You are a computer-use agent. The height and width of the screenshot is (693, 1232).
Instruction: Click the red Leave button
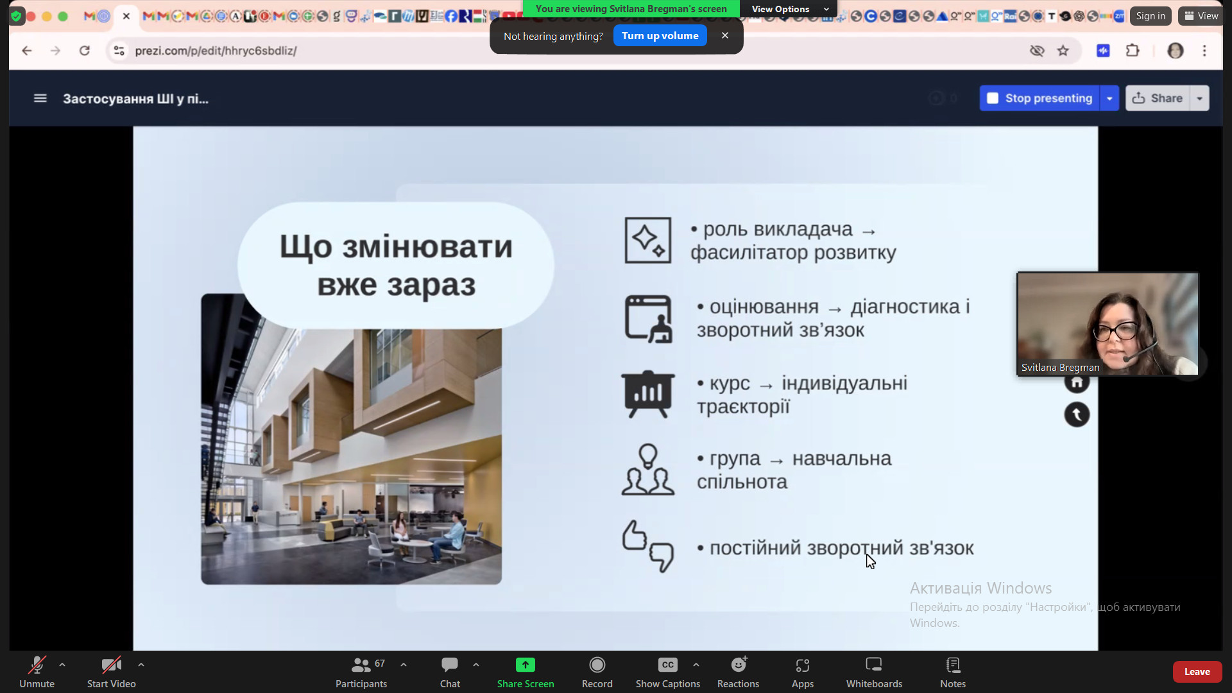[1197, 671]
